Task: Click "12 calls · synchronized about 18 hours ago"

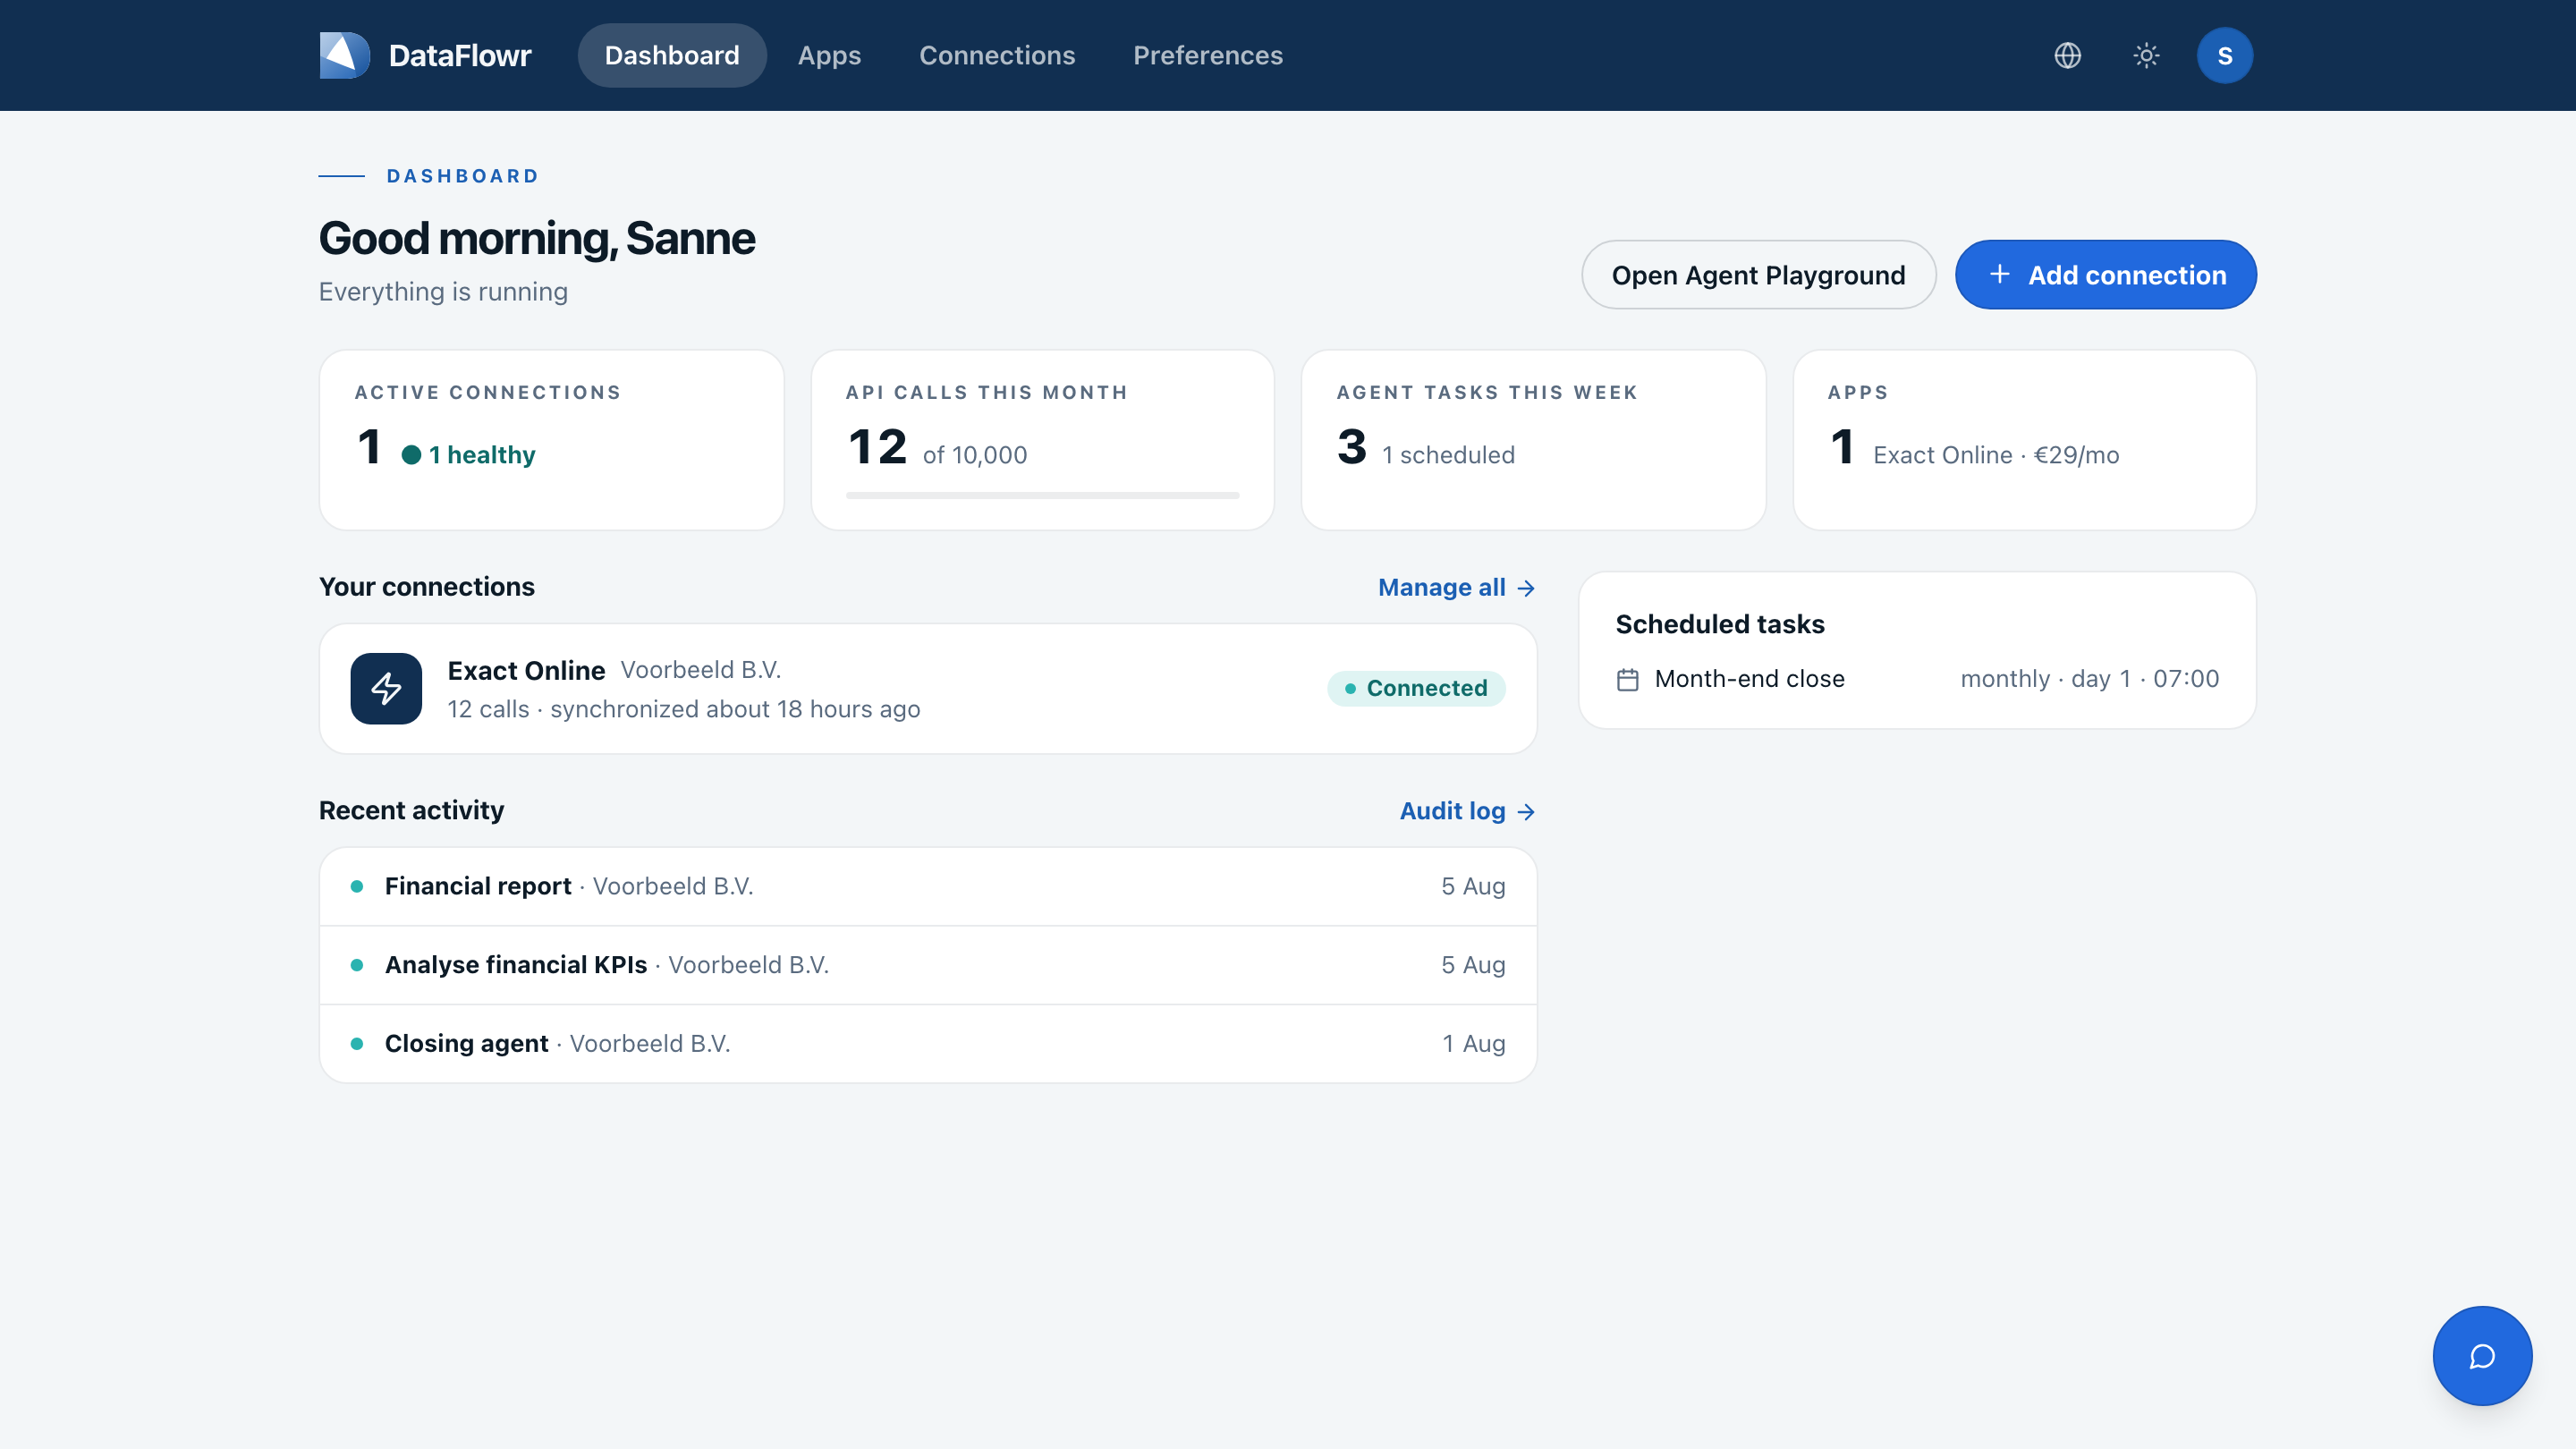Action: tap(683, 709)
